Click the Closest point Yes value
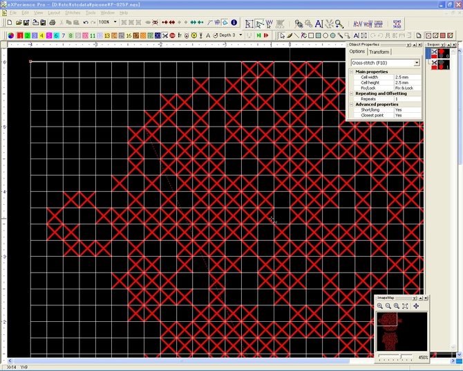 (408, 116)
